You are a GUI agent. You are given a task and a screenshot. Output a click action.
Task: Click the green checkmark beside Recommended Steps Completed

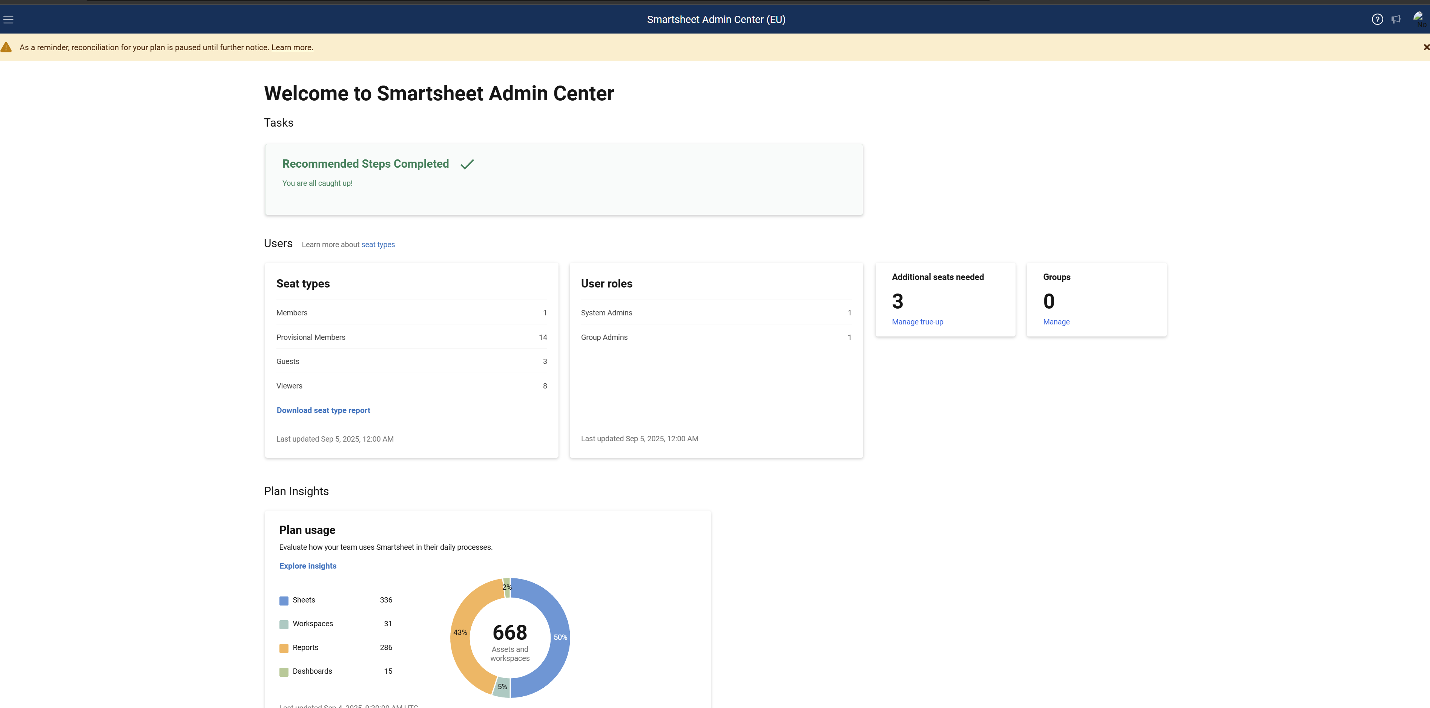point(467,164)
